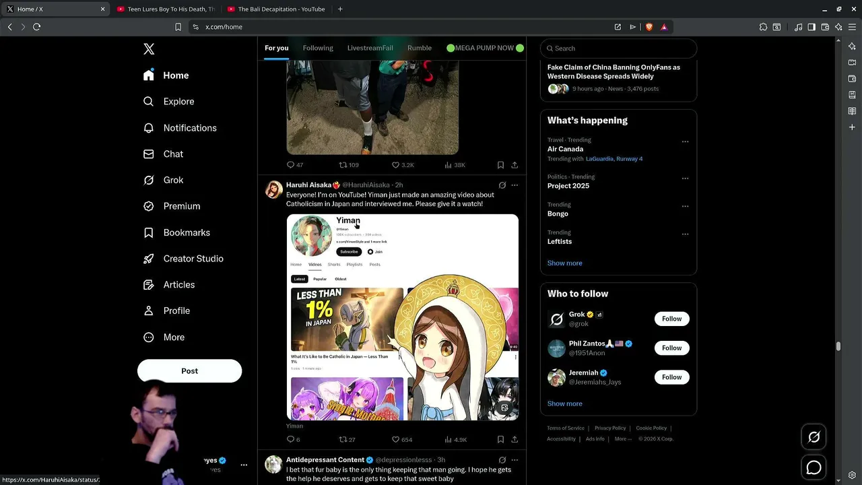Viewport: 862px width, 485px height.
Task: Open Bookmarks in the sidebar
Action: coord(177,232)
